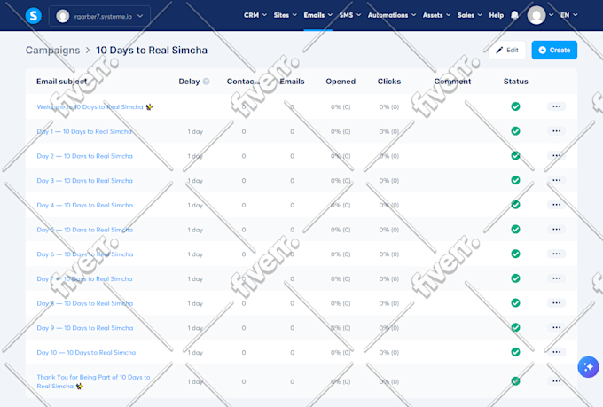Click the Delay column header text
Image resolution: width=603 pixels, height=407 pixels.
(189, 82)
